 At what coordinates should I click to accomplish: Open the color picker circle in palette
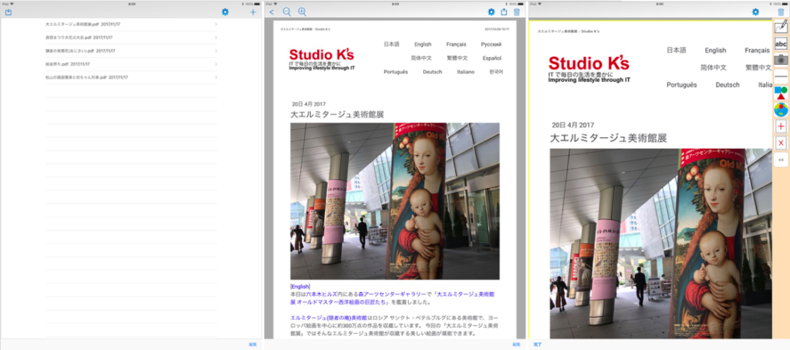pos(781,109)
